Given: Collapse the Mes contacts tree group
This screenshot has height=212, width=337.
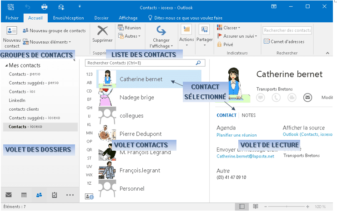Looking at the screenshot, I should tap(6, 65).
